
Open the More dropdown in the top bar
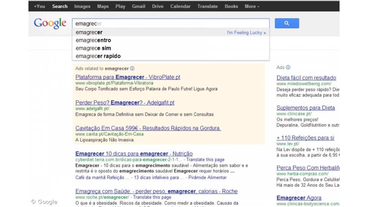[x=252, y=6]
